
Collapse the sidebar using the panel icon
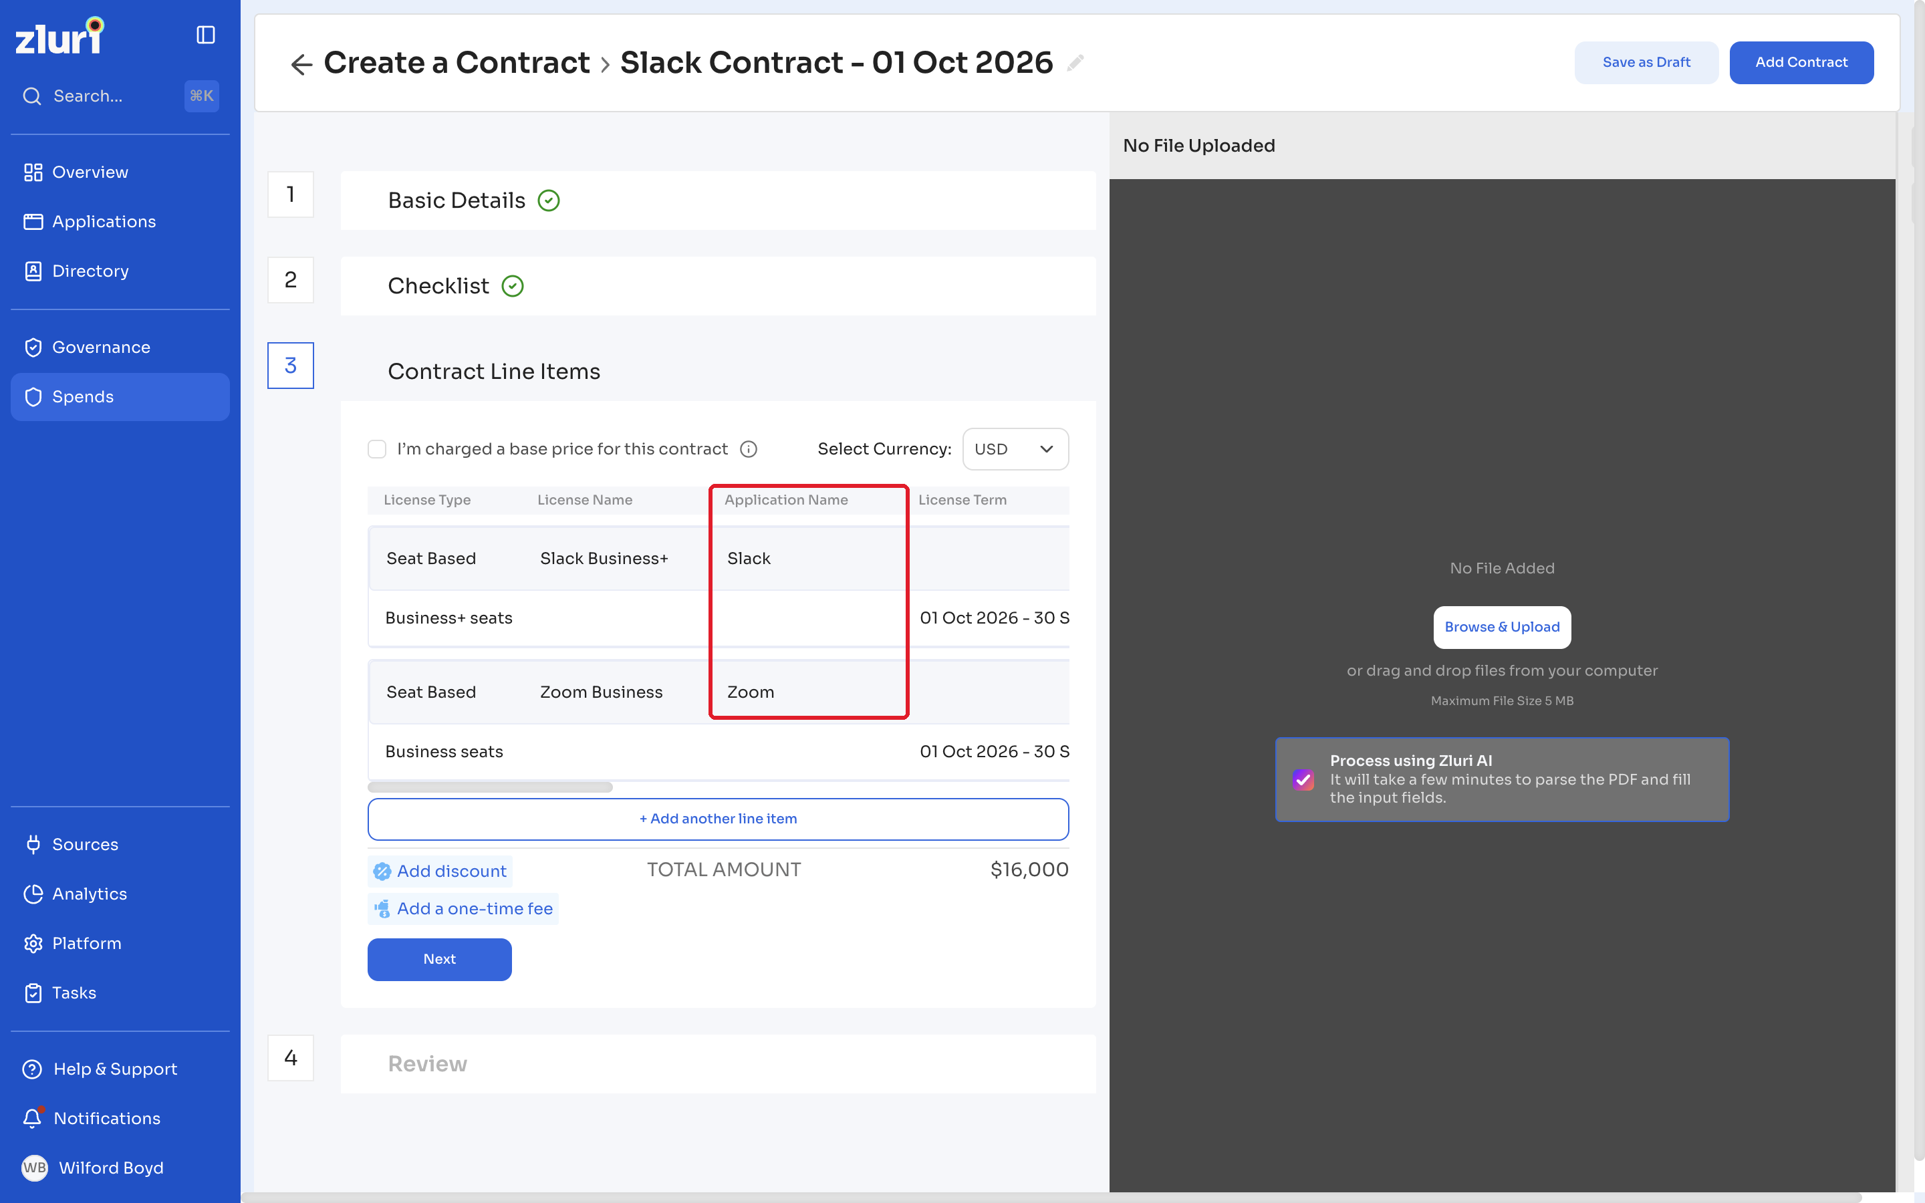pyautogui.click(x=205, y=35)
